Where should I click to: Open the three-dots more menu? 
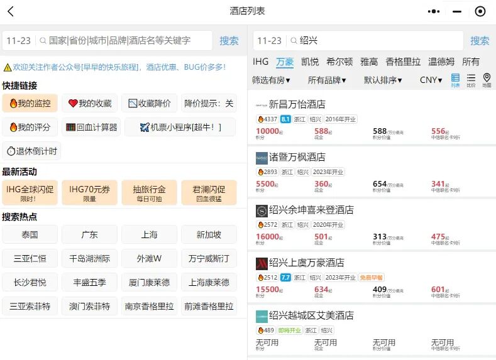coord(433,11)
